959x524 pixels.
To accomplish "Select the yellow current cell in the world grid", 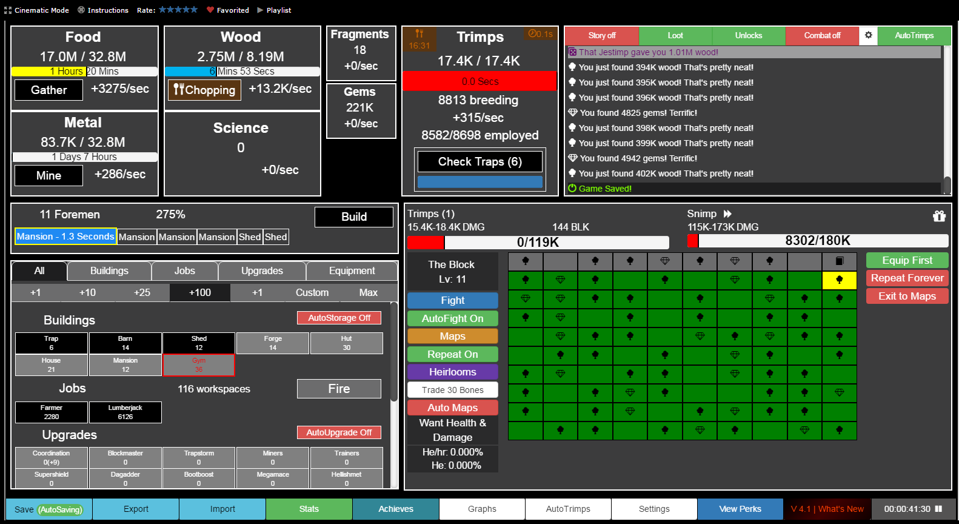I will [x=840, y=280].
